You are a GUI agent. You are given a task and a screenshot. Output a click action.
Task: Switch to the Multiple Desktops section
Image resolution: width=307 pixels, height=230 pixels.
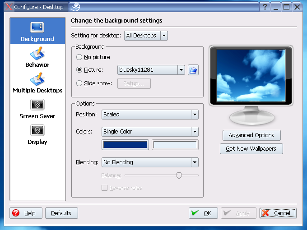[x=37, y=83]
